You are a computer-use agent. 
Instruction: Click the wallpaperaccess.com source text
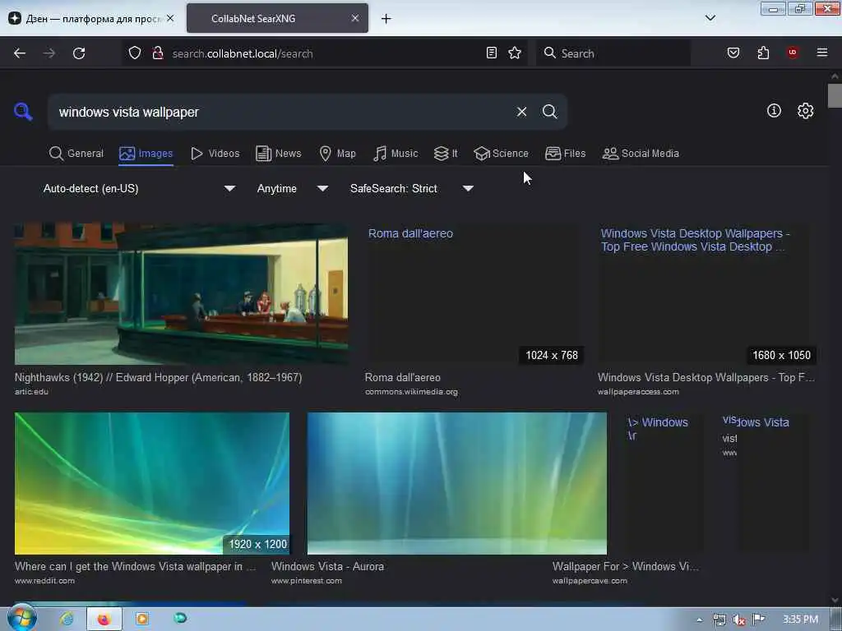[x=638, y=392]
